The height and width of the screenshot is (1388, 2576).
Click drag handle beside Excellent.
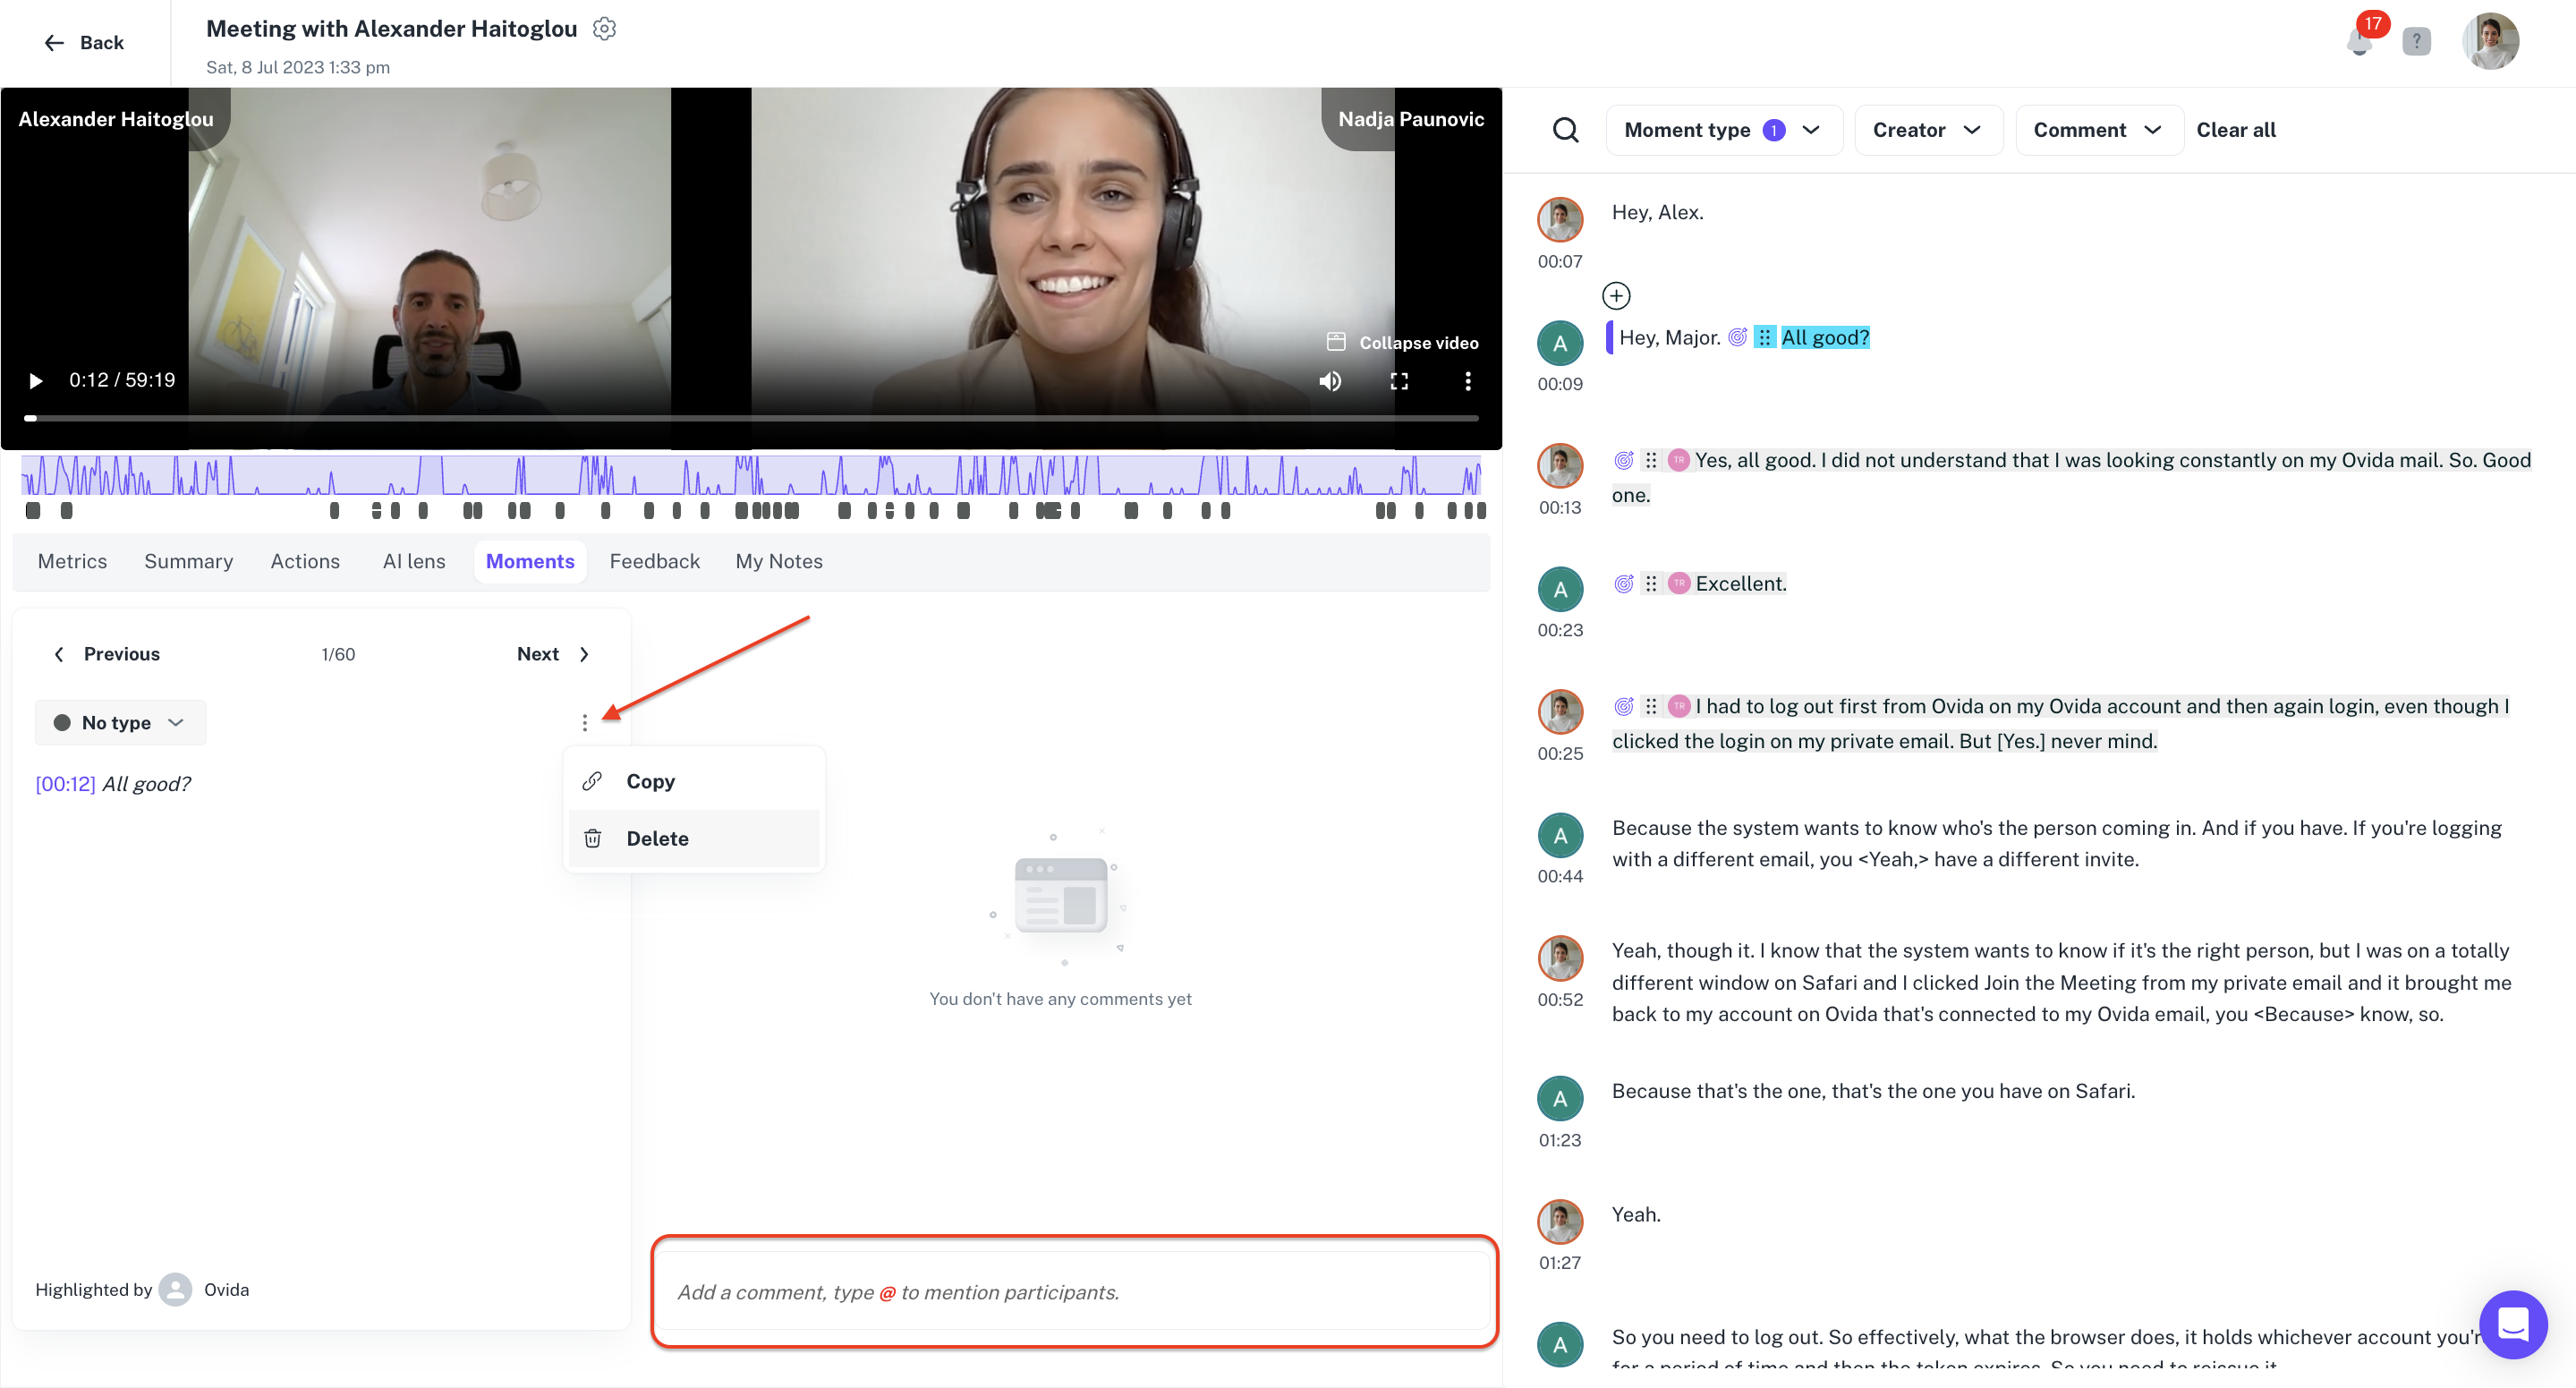(1651, 583)
